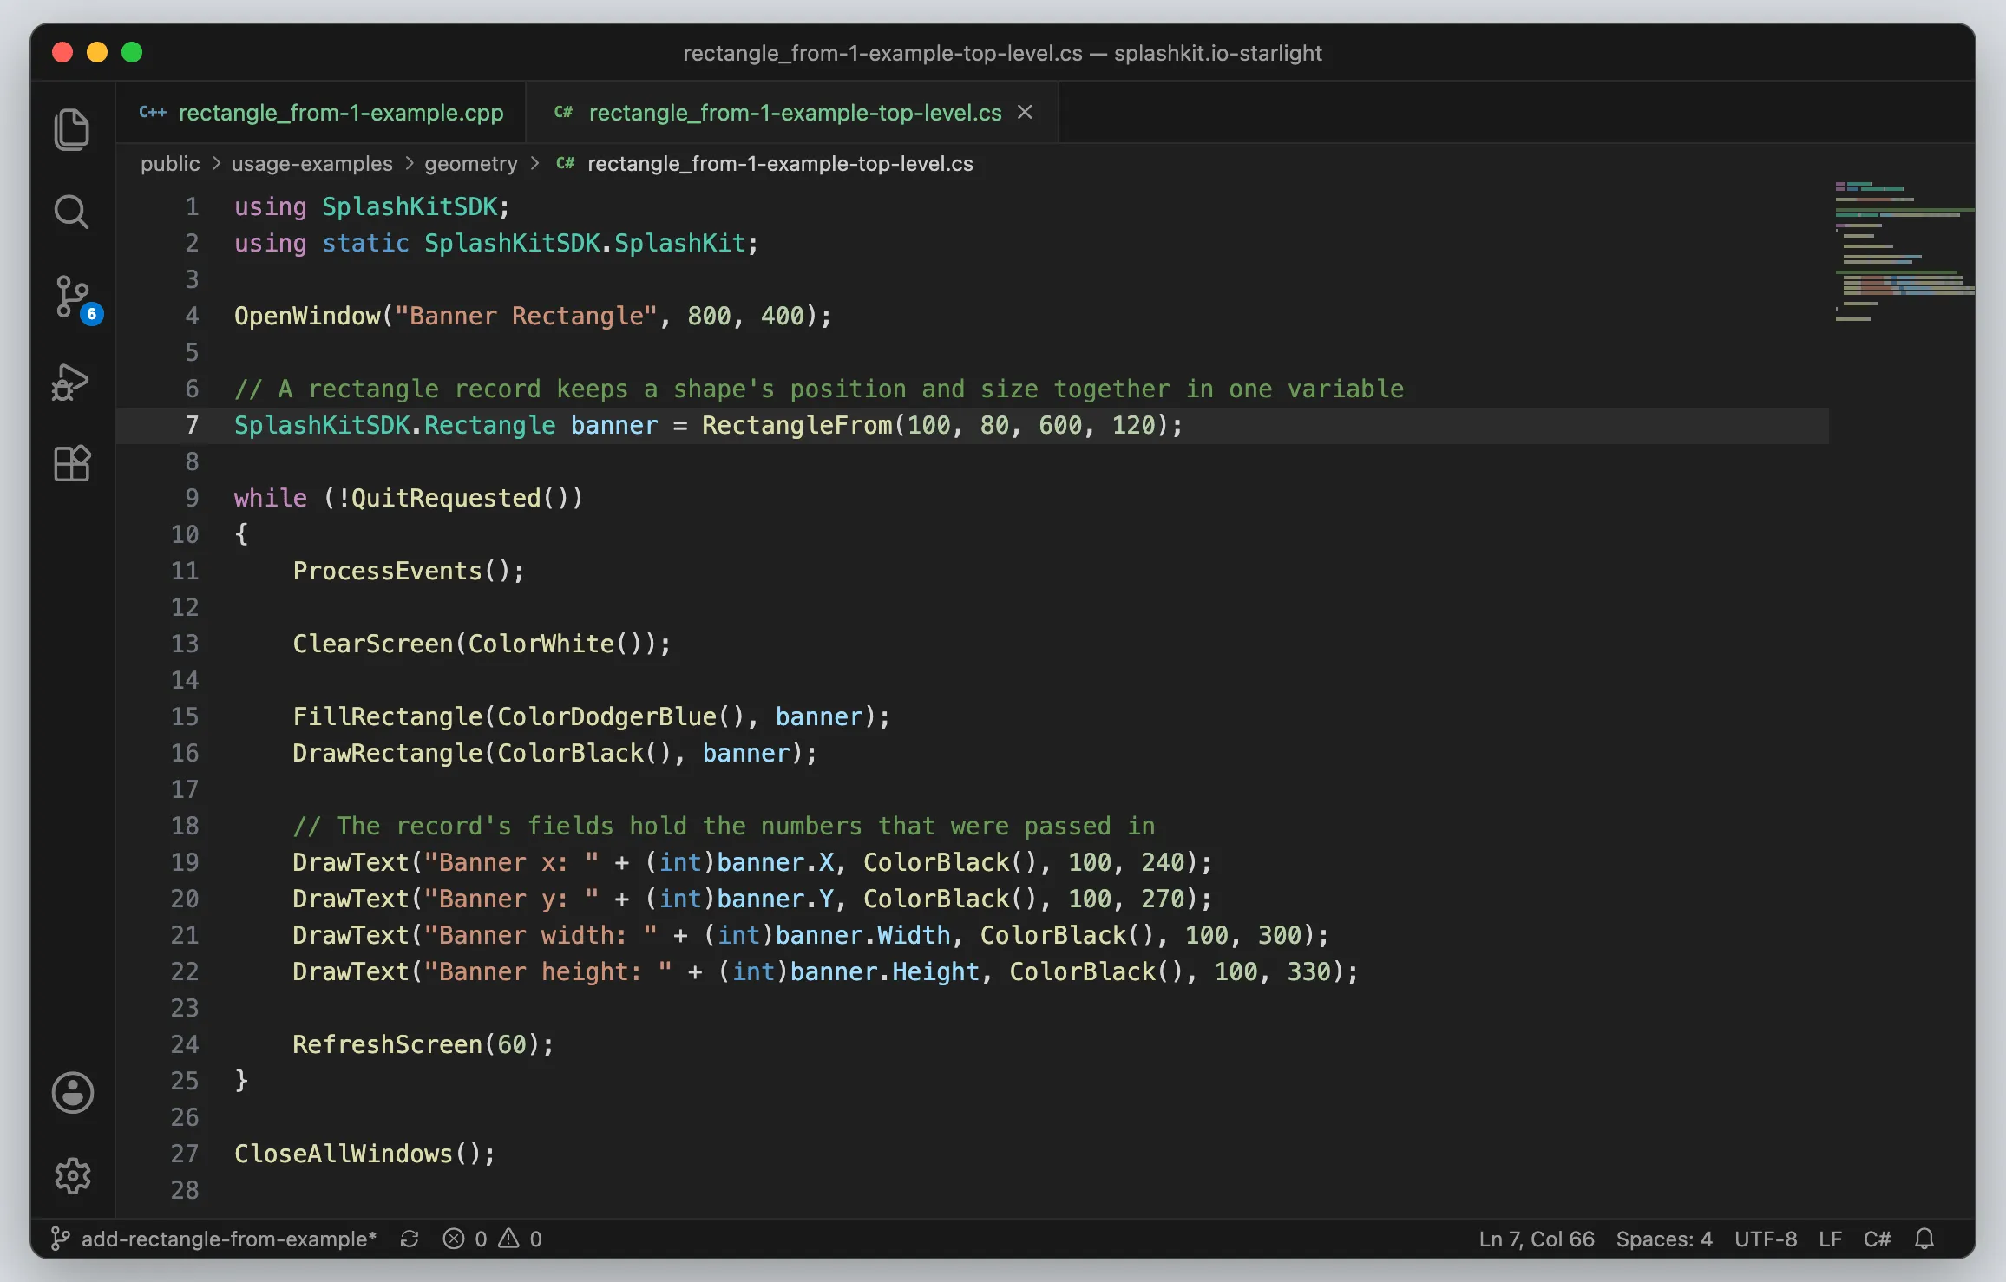
Task: Click Ln 7, Col 66 in status bar
Action: click(x=1537, y=1239)
